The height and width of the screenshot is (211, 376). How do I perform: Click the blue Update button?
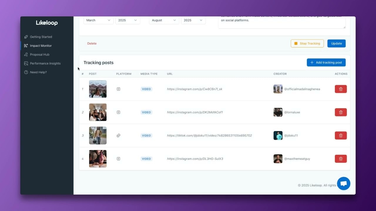coord(336,43)
